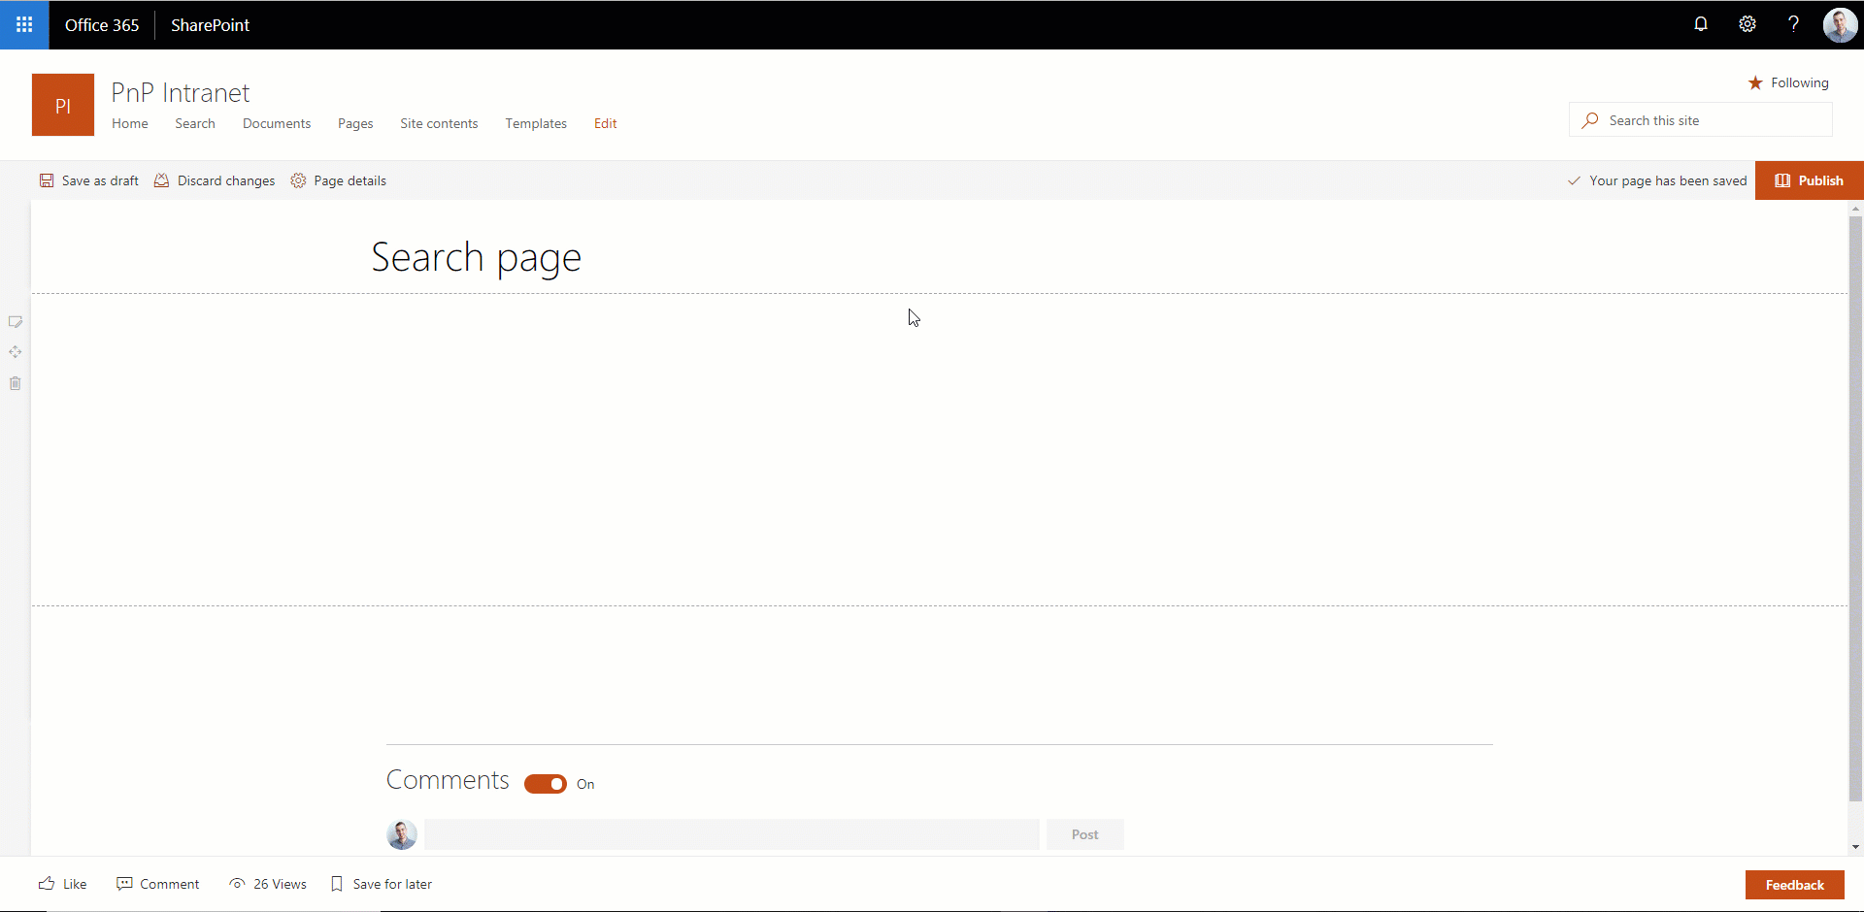Click the move section icon on left rail

tap(16, 352)
